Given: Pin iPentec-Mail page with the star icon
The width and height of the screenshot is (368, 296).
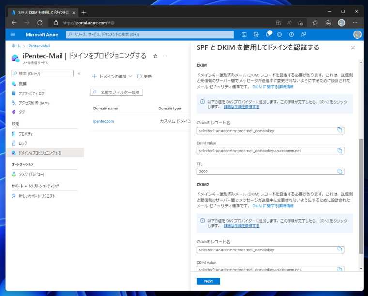Looking at the screenshot, I should pyautogui.click(x=155, y=56).
